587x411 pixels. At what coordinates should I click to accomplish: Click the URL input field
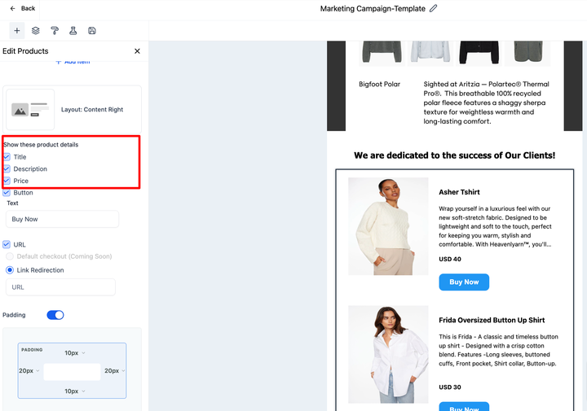point(60,287)
